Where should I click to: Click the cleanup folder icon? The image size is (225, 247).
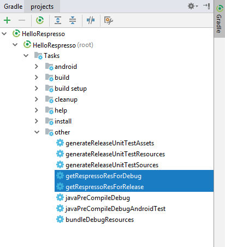pos(49,99)
